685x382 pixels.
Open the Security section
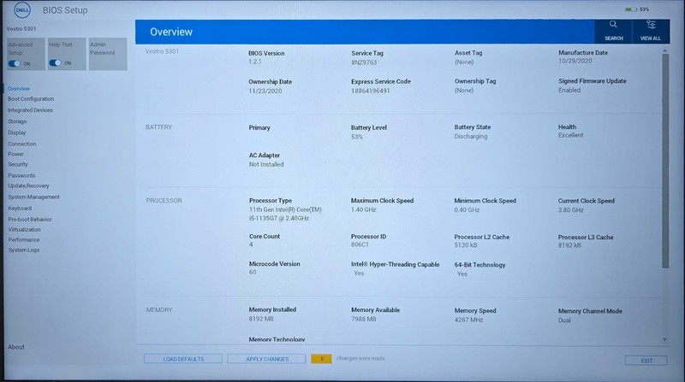18,164
